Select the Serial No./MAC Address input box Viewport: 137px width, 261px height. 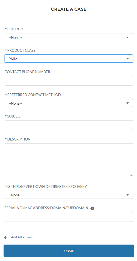coord(69,217)
